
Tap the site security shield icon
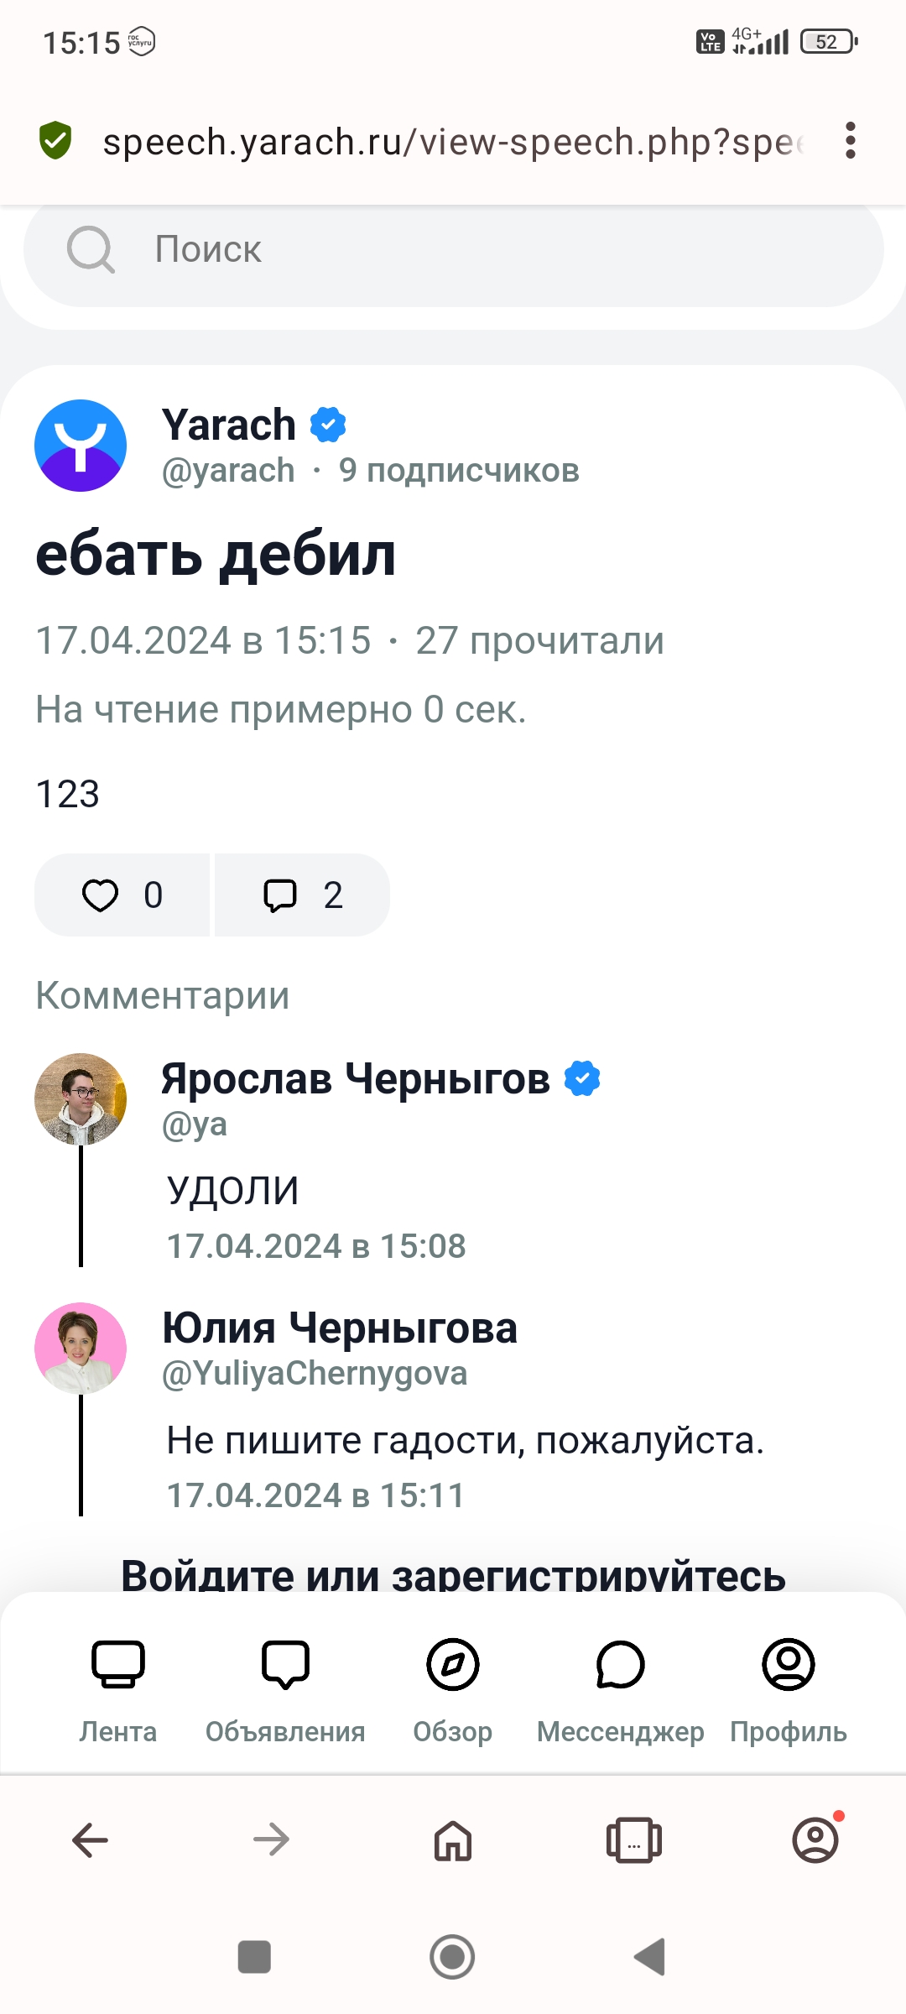coord(55,141)
